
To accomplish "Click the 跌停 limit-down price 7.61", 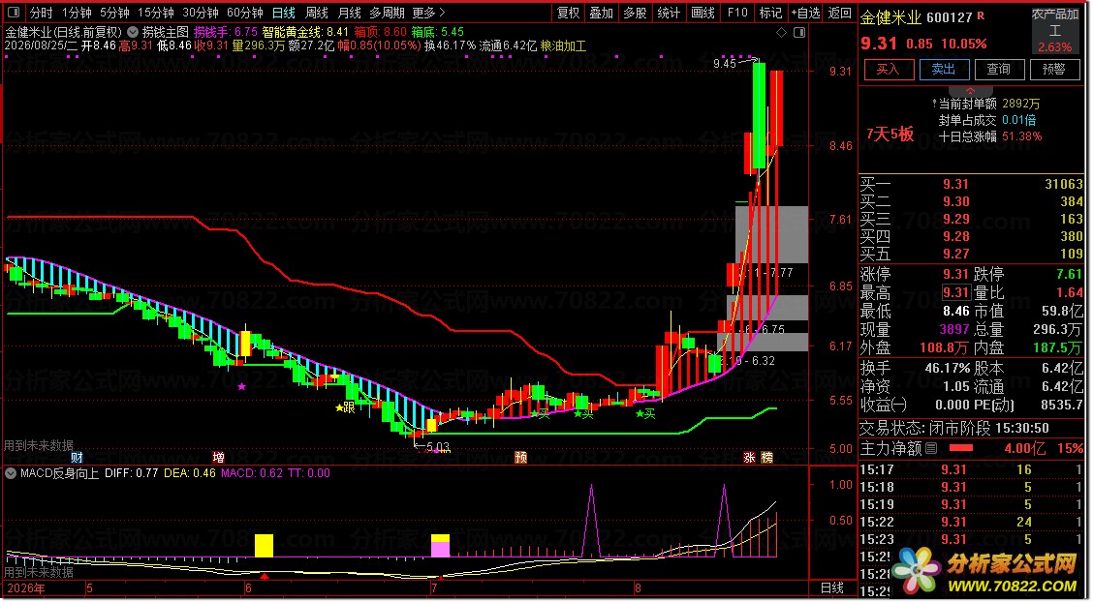I will tap(1069, 274).
